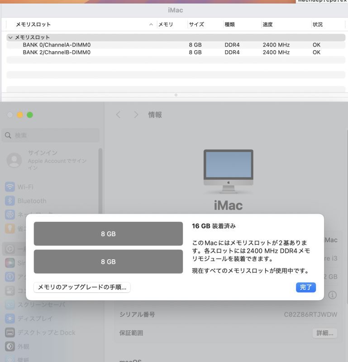Click the シリアル番号 label
348x362 pixels.
[137, 314]
